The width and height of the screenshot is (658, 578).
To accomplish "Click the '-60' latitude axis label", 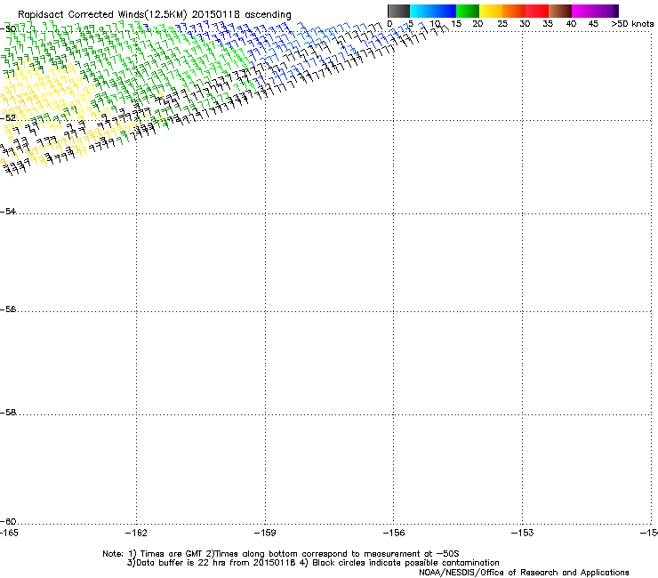I will pos(8,521).
